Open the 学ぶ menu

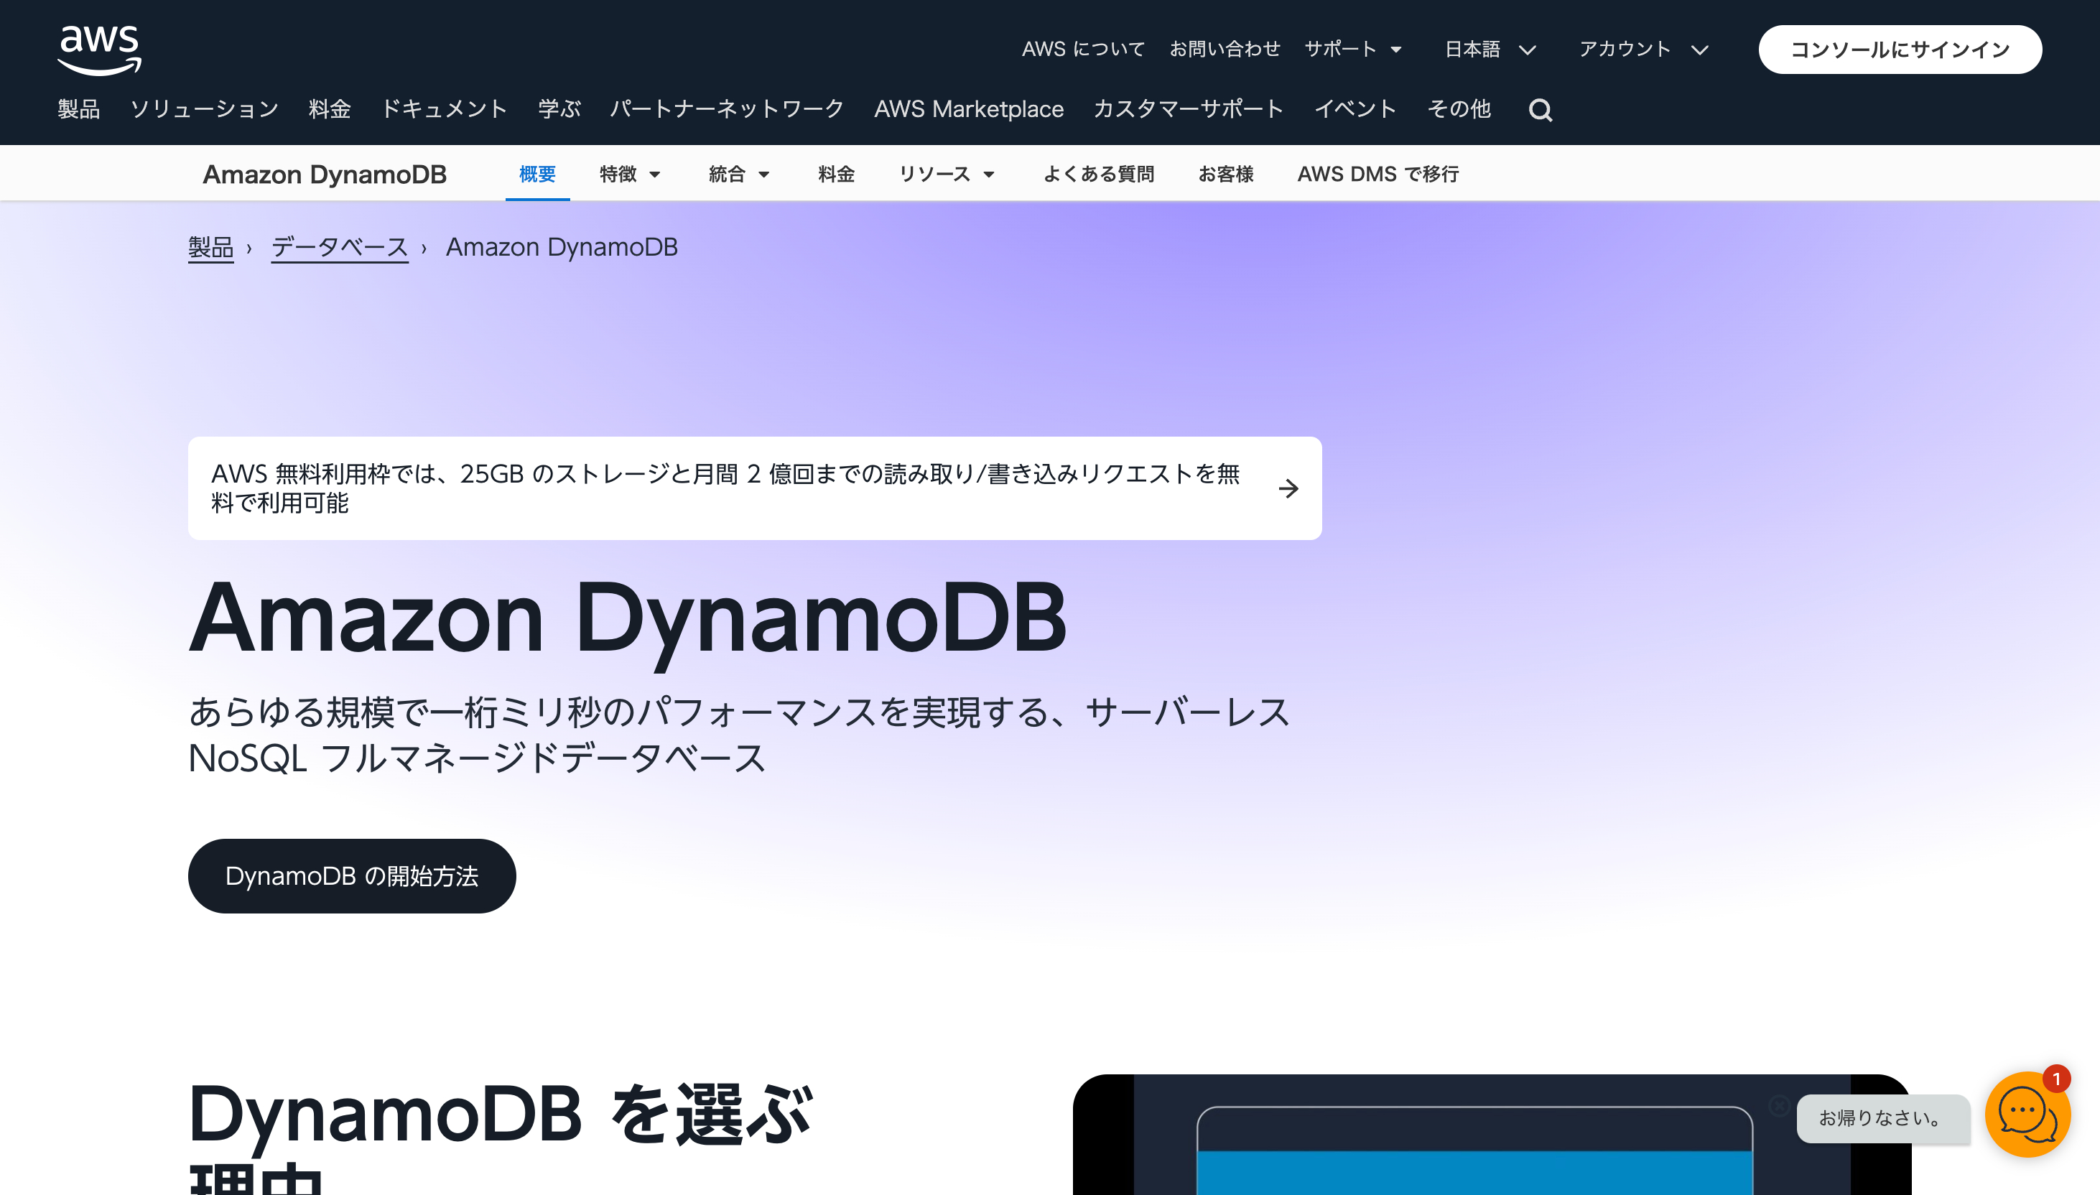pyautogui.click(x=559, y=109)
